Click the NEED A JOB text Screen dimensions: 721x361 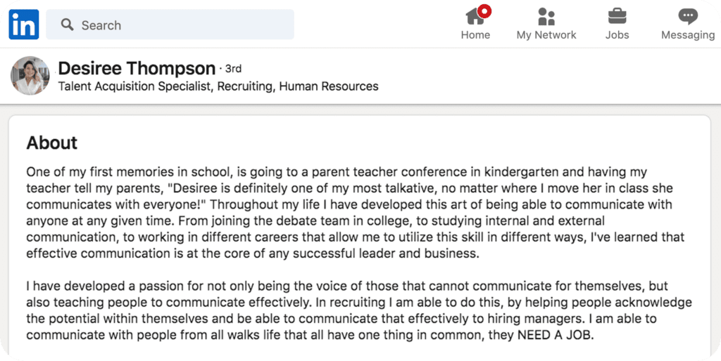(x=554, y=335)
